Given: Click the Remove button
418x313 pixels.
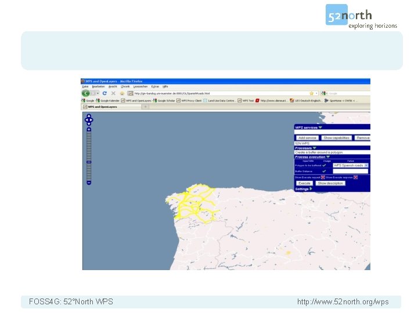Looking at the screenshot, I should click(362, 137).
